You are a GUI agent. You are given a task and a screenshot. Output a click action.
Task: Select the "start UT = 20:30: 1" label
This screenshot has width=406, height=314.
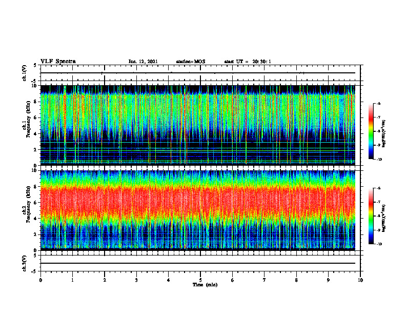click(248, 62)
